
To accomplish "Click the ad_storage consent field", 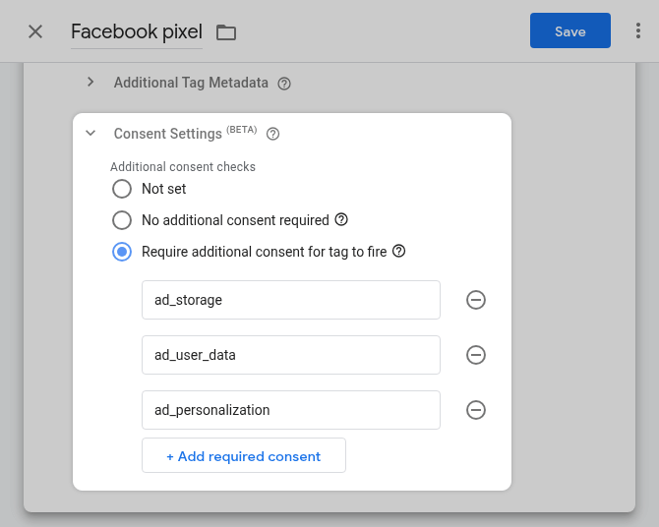I will [x=291, y=300].
